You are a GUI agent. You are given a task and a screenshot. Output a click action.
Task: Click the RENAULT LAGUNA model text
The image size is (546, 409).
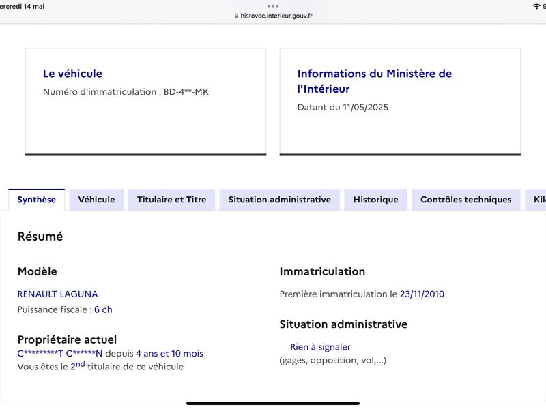(58, 294)
